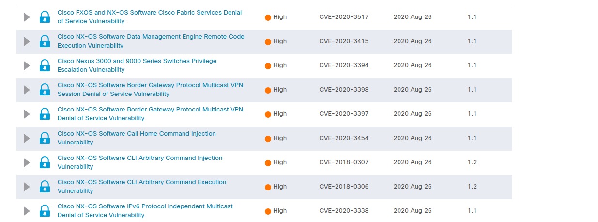The height and width of the screenshot is (222, 598).
Task: Click lock icon for IPv6 Multicast advisory
Action: [x=45, y=211]
